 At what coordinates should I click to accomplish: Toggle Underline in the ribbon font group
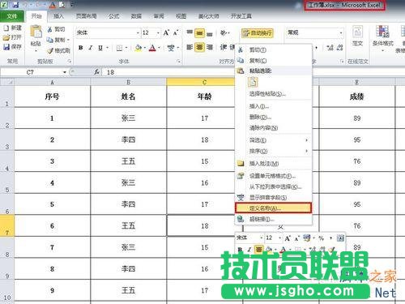[x=100, y=48]
